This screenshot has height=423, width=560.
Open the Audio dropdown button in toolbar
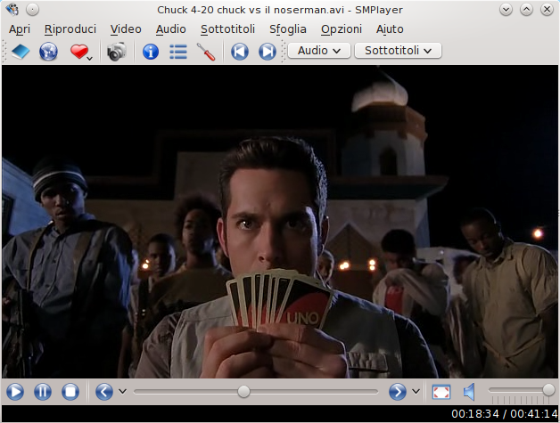(x=319, y=51)
